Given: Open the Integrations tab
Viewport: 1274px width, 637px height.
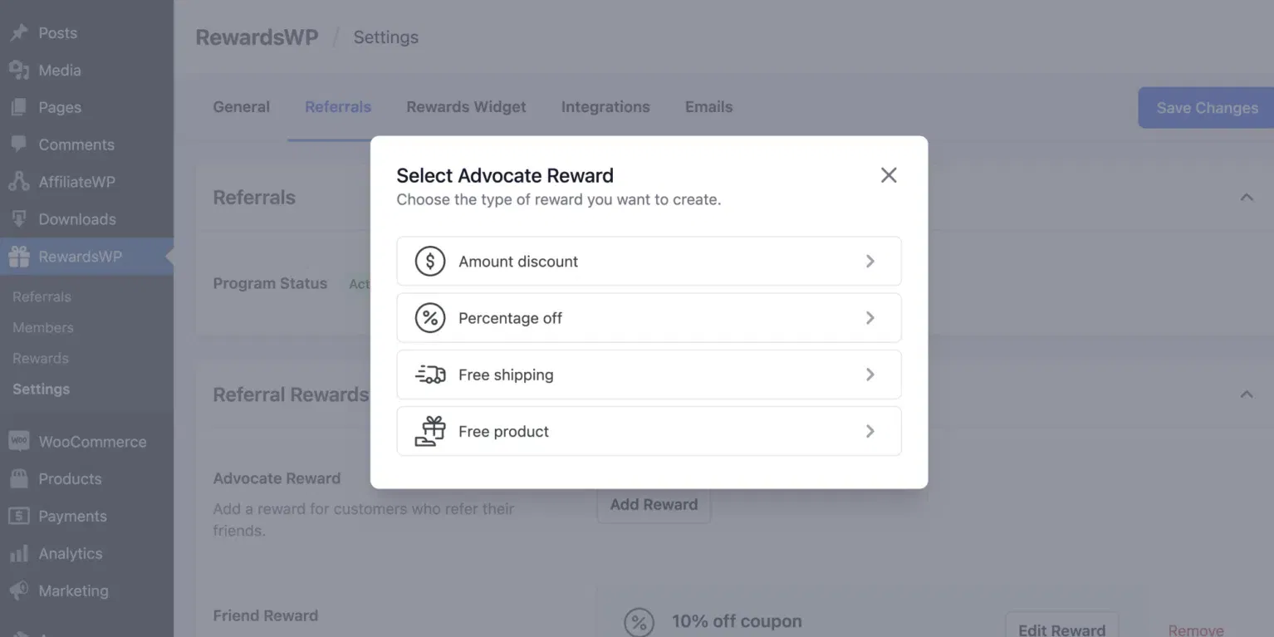Looking at the screenshot, I should click(x=605, y=107).
